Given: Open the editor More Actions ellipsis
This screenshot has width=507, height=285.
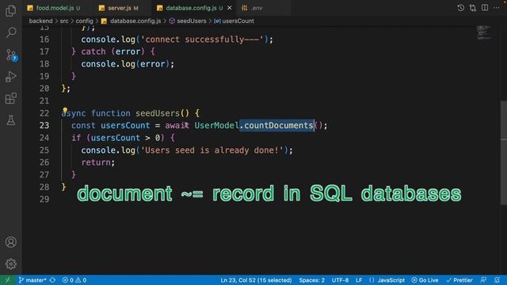Looking at the screenshot, I should click(497, 8).
